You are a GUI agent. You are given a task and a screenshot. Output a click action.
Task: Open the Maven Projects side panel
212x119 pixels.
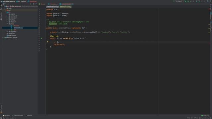(x=211, y=26)
